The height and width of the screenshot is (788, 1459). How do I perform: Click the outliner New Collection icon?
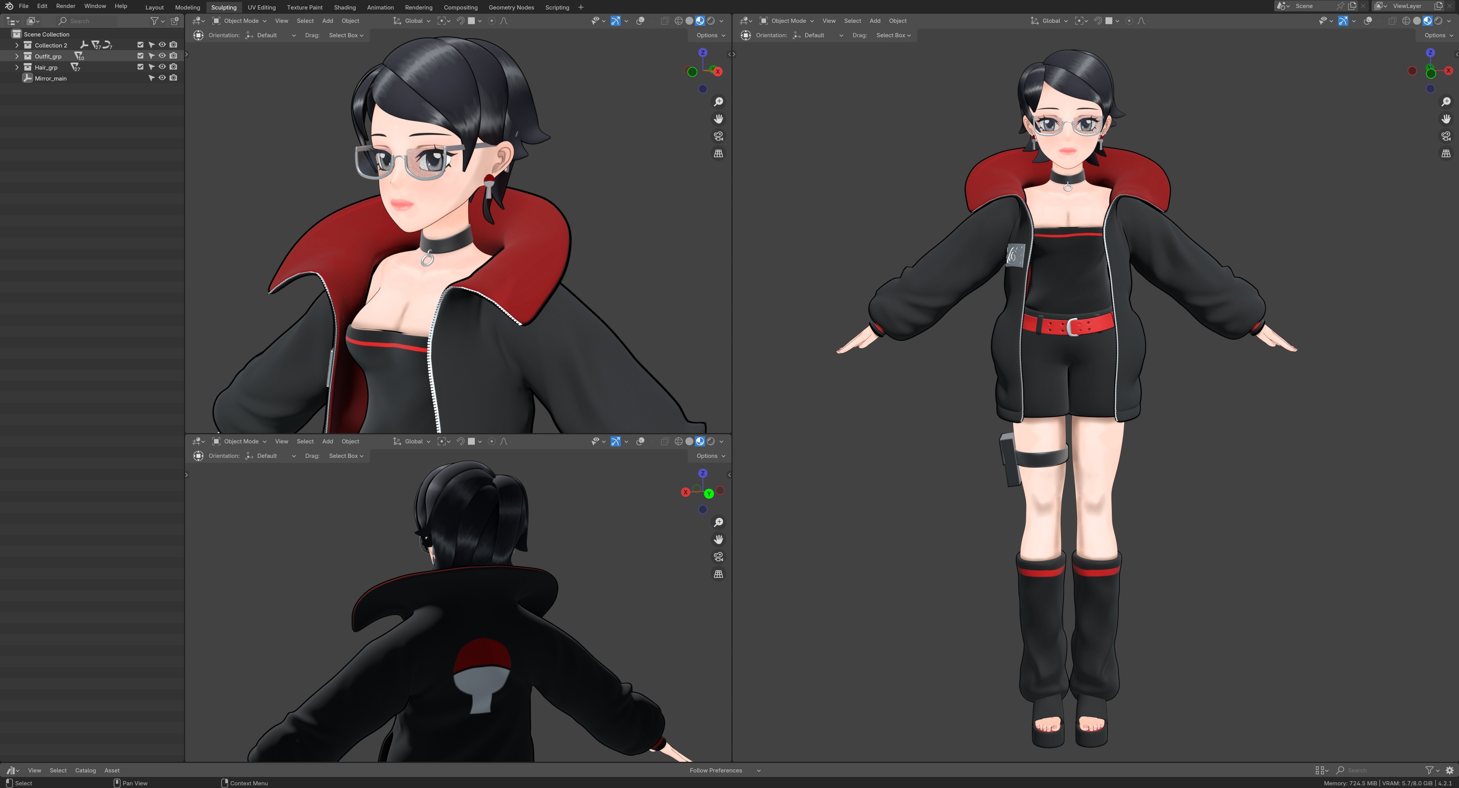point(175,21)
